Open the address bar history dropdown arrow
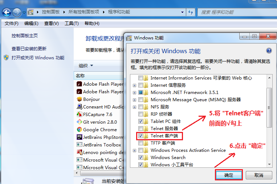The image size is (277, 184). pos(182,12)
